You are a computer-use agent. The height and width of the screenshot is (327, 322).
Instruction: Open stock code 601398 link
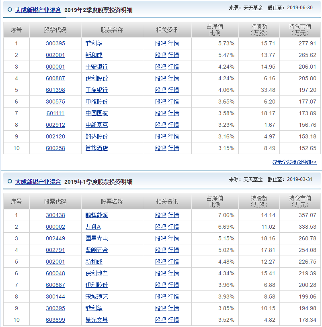(55, 90)
